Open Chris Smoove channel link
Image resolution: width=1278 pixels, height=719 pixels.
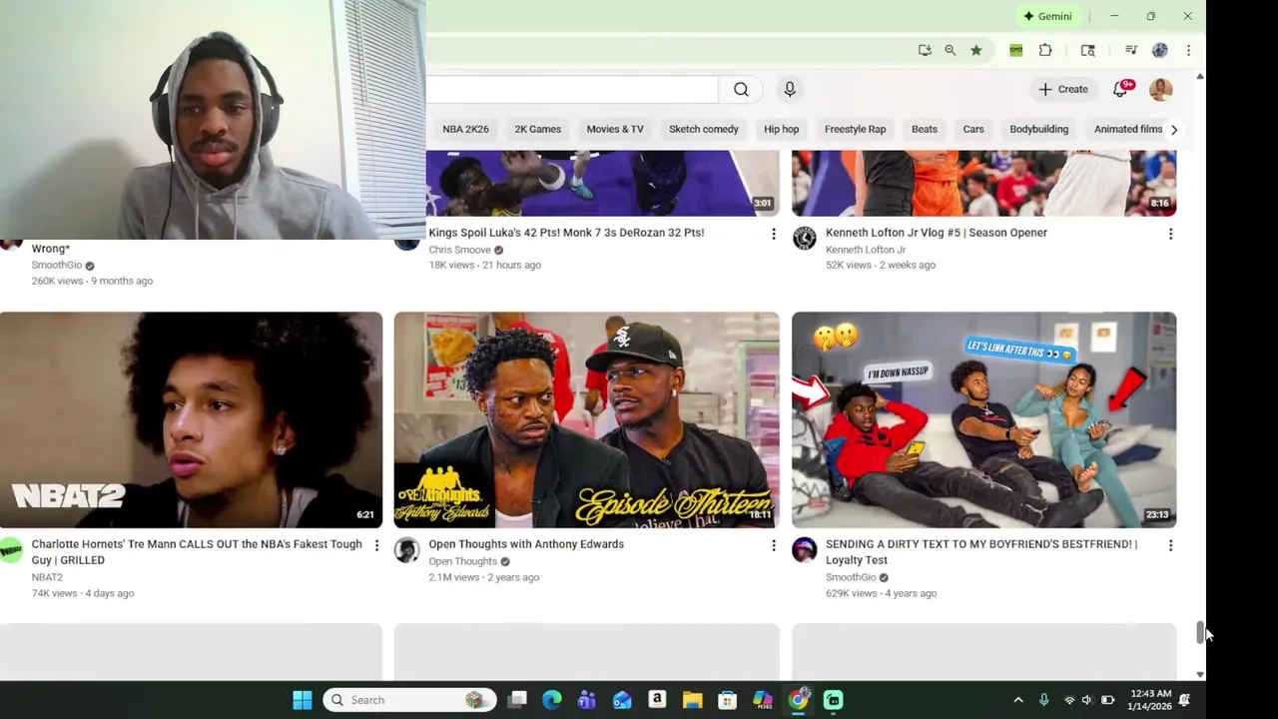coord(459,250)
